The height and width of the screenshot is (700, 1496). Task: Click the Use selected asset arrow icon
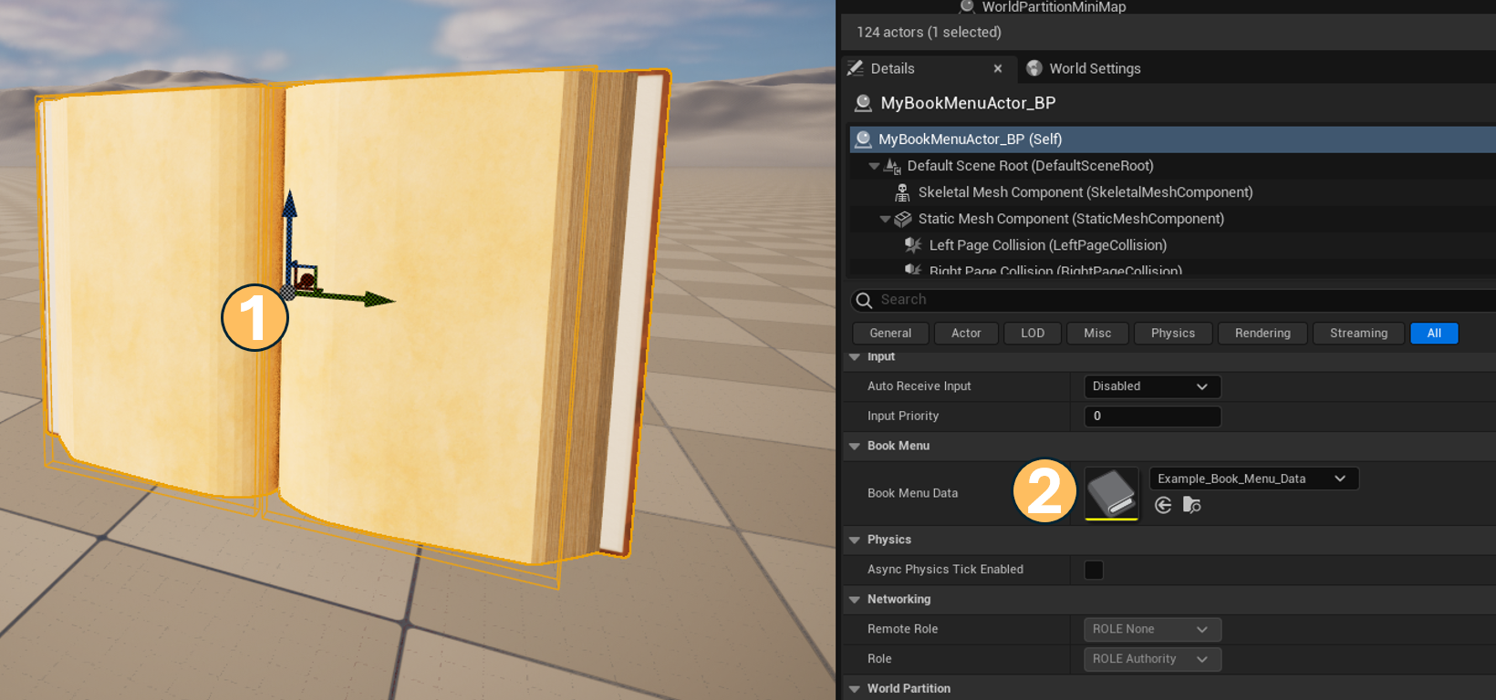pos(1163,505)
